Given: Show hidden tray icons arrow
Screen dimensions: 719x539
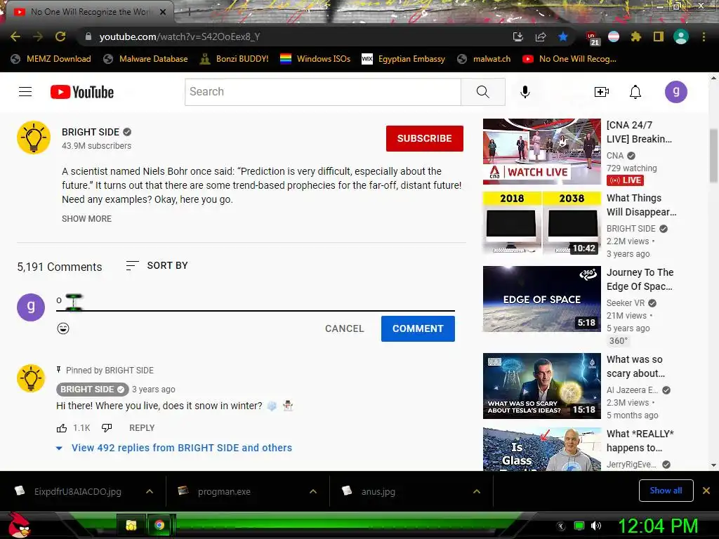Looking at the screenshot, I should pyautogui.click(x=560, y=526).
